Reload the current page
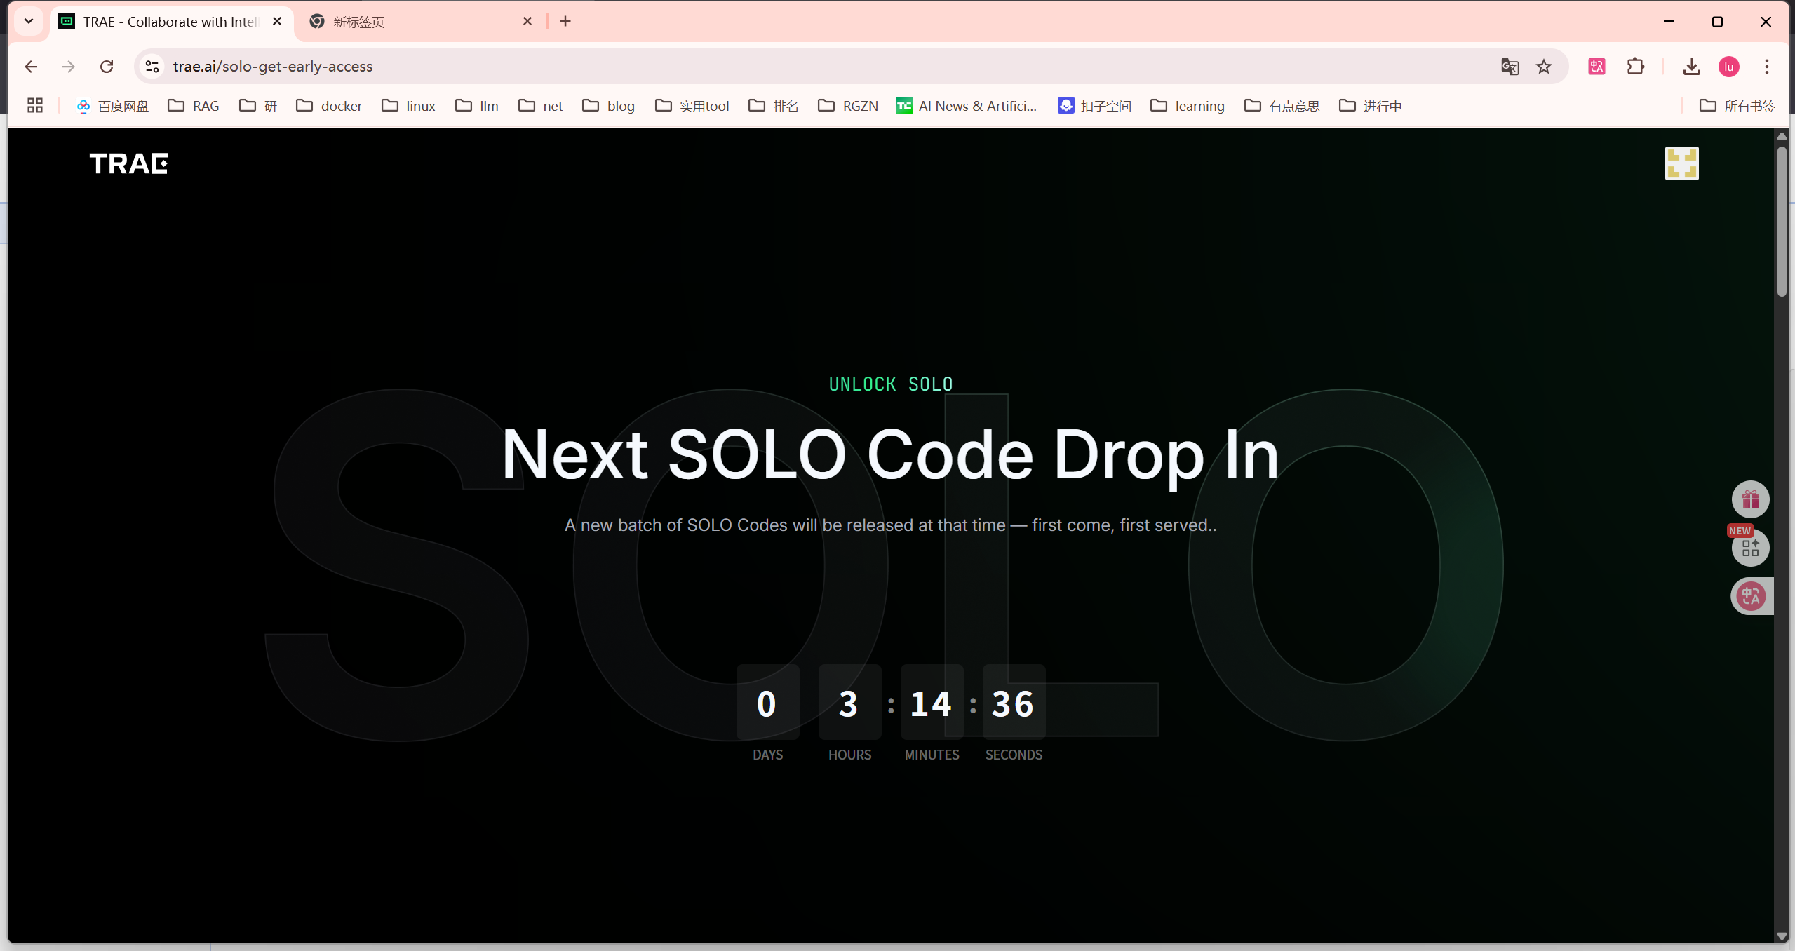This screenshot has width=1795, height=951. tap(107, 67)
